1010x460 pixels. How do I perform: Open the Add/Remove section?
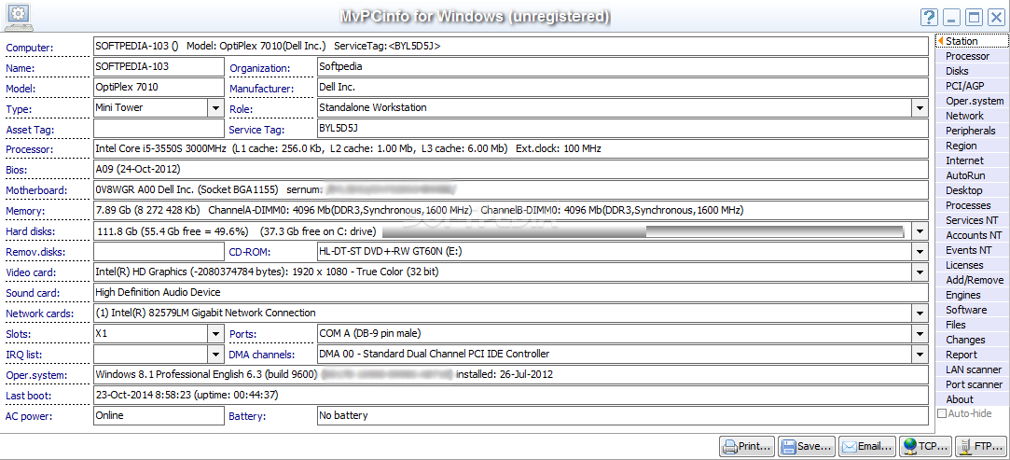coord(972,280)
